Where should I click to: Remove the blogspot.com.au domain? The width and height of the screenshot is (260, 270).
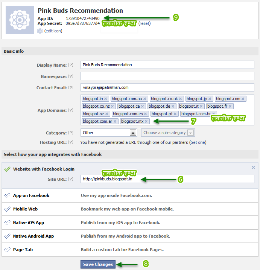pyautogui.click(x=145, y=99)
